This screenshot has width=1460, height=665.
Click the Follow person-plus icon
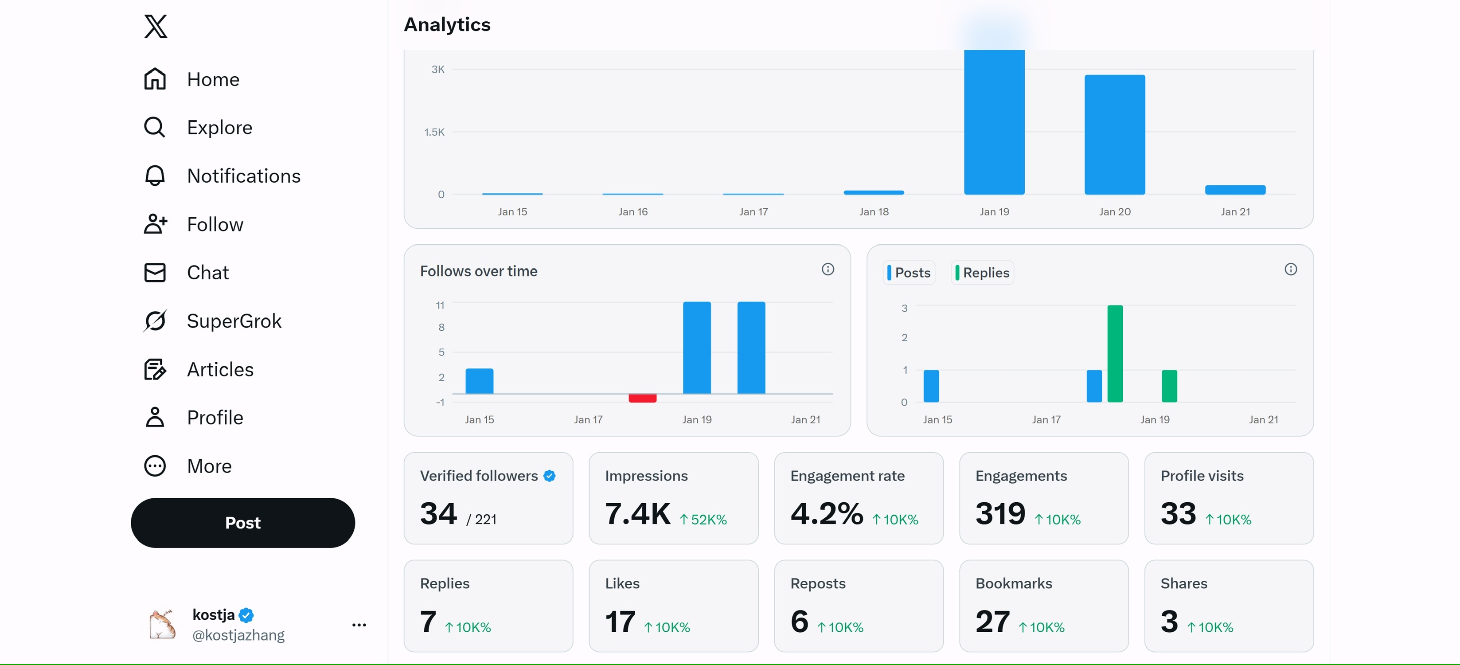coord(155,224)
